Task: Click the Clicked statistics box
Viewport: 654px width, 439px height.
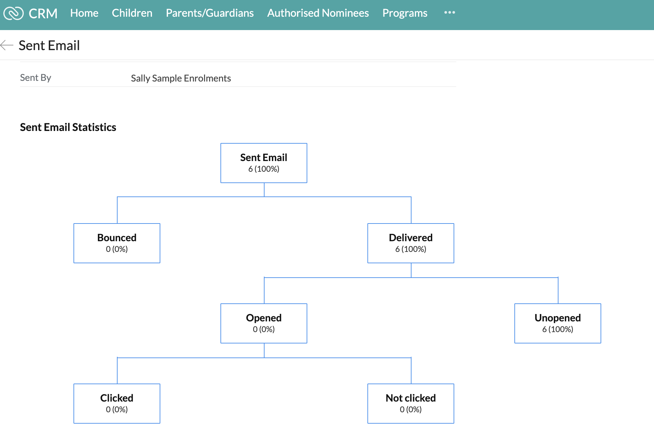Action: pyautogui.click(x=117, y=404)
